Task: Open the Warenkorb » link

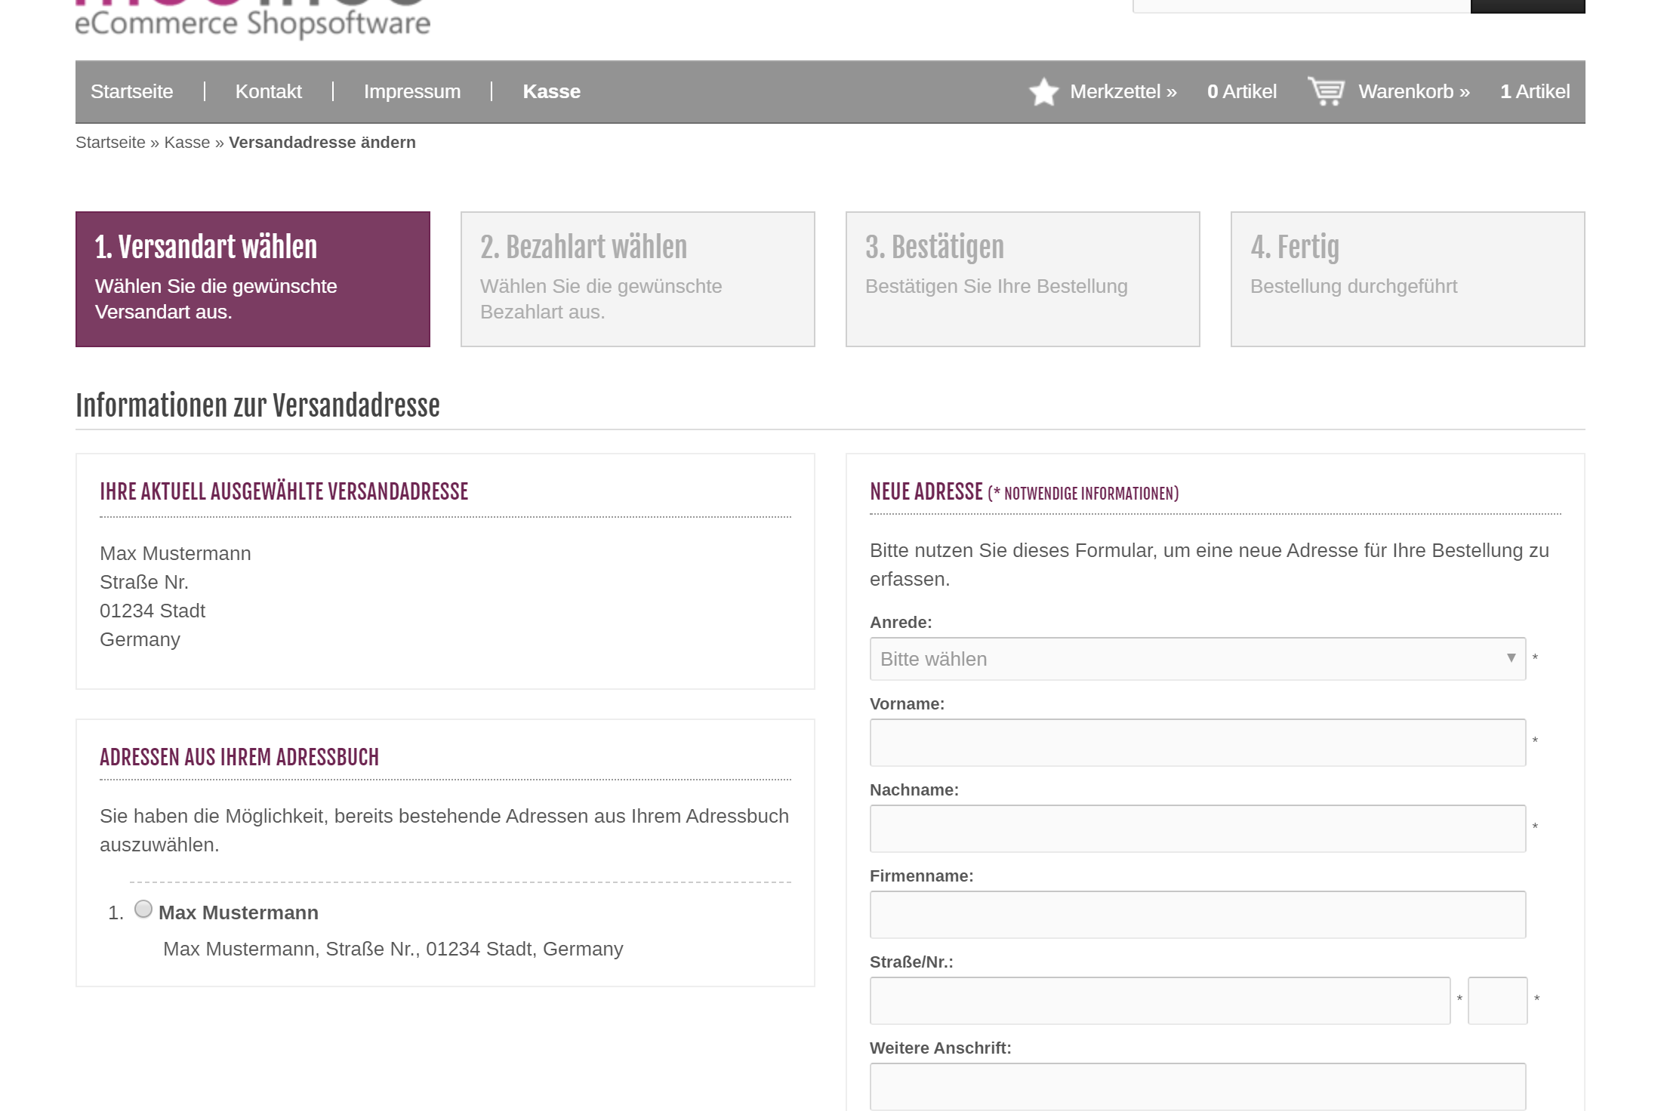Action: pyautogui.click(x=1413, y=92)
